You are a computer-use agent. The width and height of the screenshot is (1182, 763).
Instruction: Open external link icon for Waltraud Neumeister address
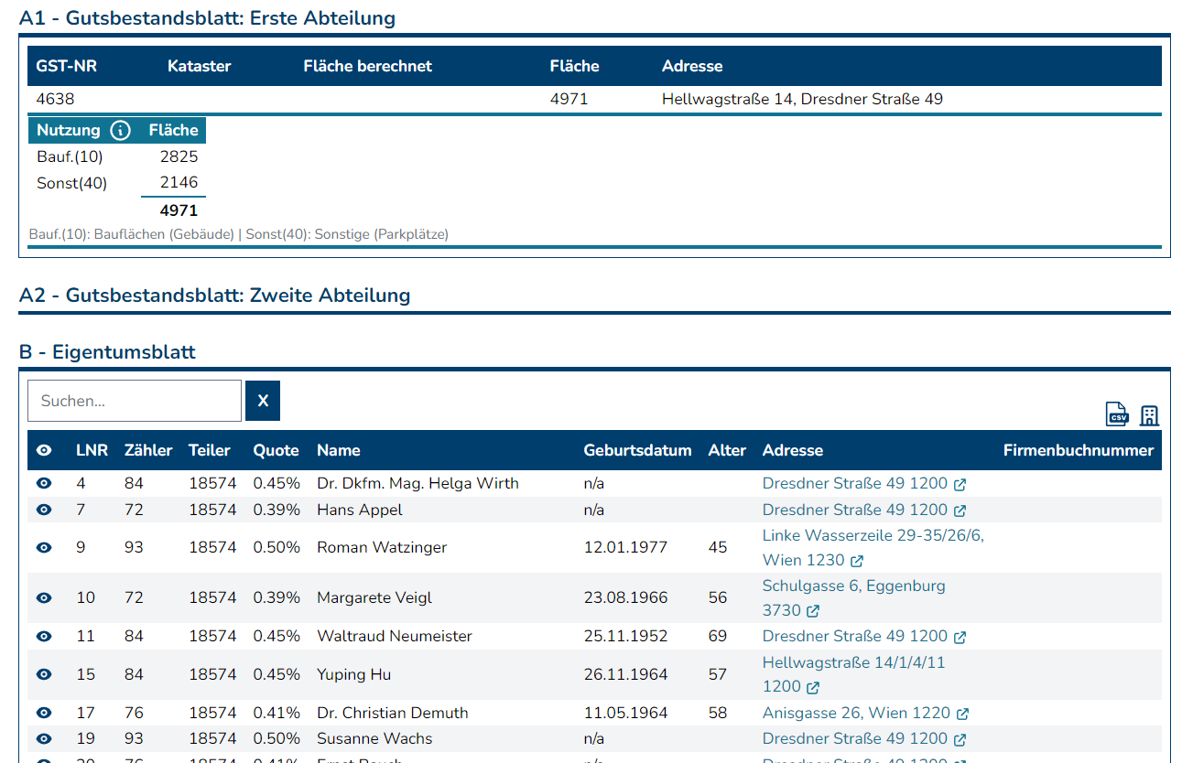coord(960,637)
